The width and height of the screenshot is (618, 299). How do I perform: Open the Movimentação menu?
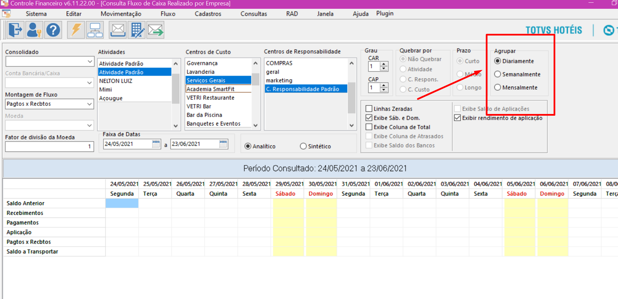[x=121, y=14]
